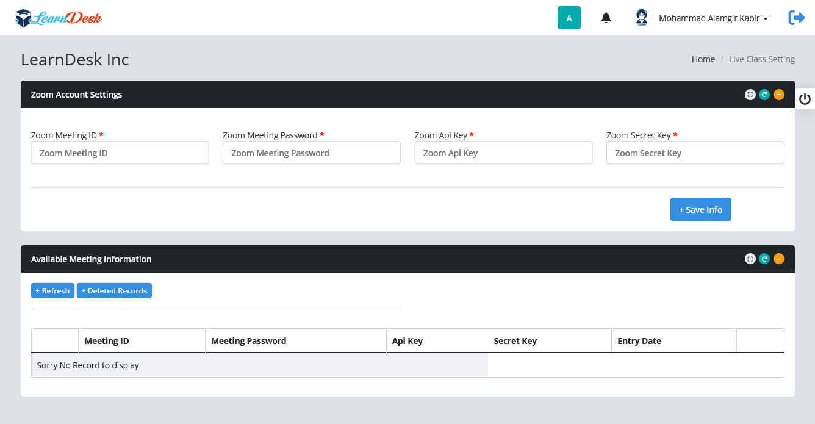Image resolution: width=815 pixels, height=424 pixels.
Task: Collapse the Zoom Account Settings panel
Action: 779,95
